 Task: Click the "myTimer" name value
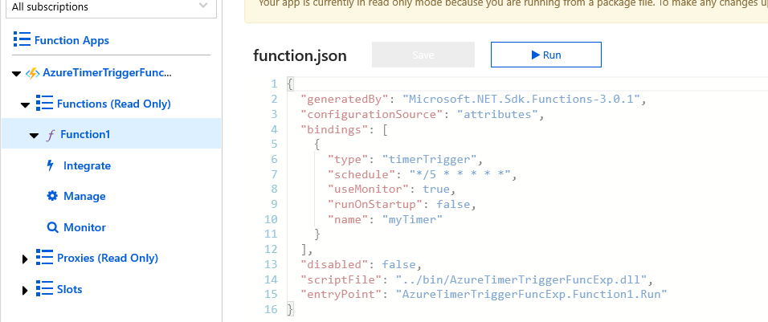pyautogui.click(x=412, y=220)
